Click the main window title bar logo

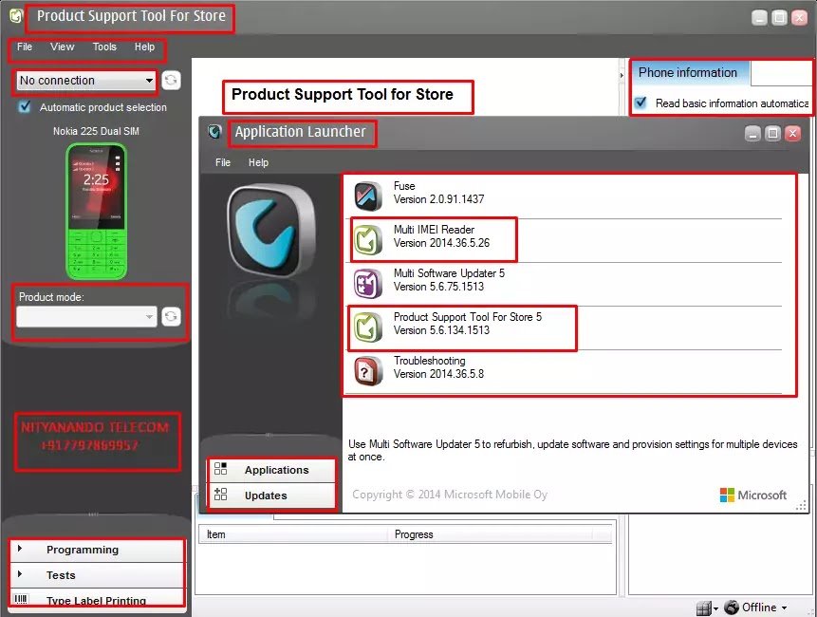click(16, 17)
